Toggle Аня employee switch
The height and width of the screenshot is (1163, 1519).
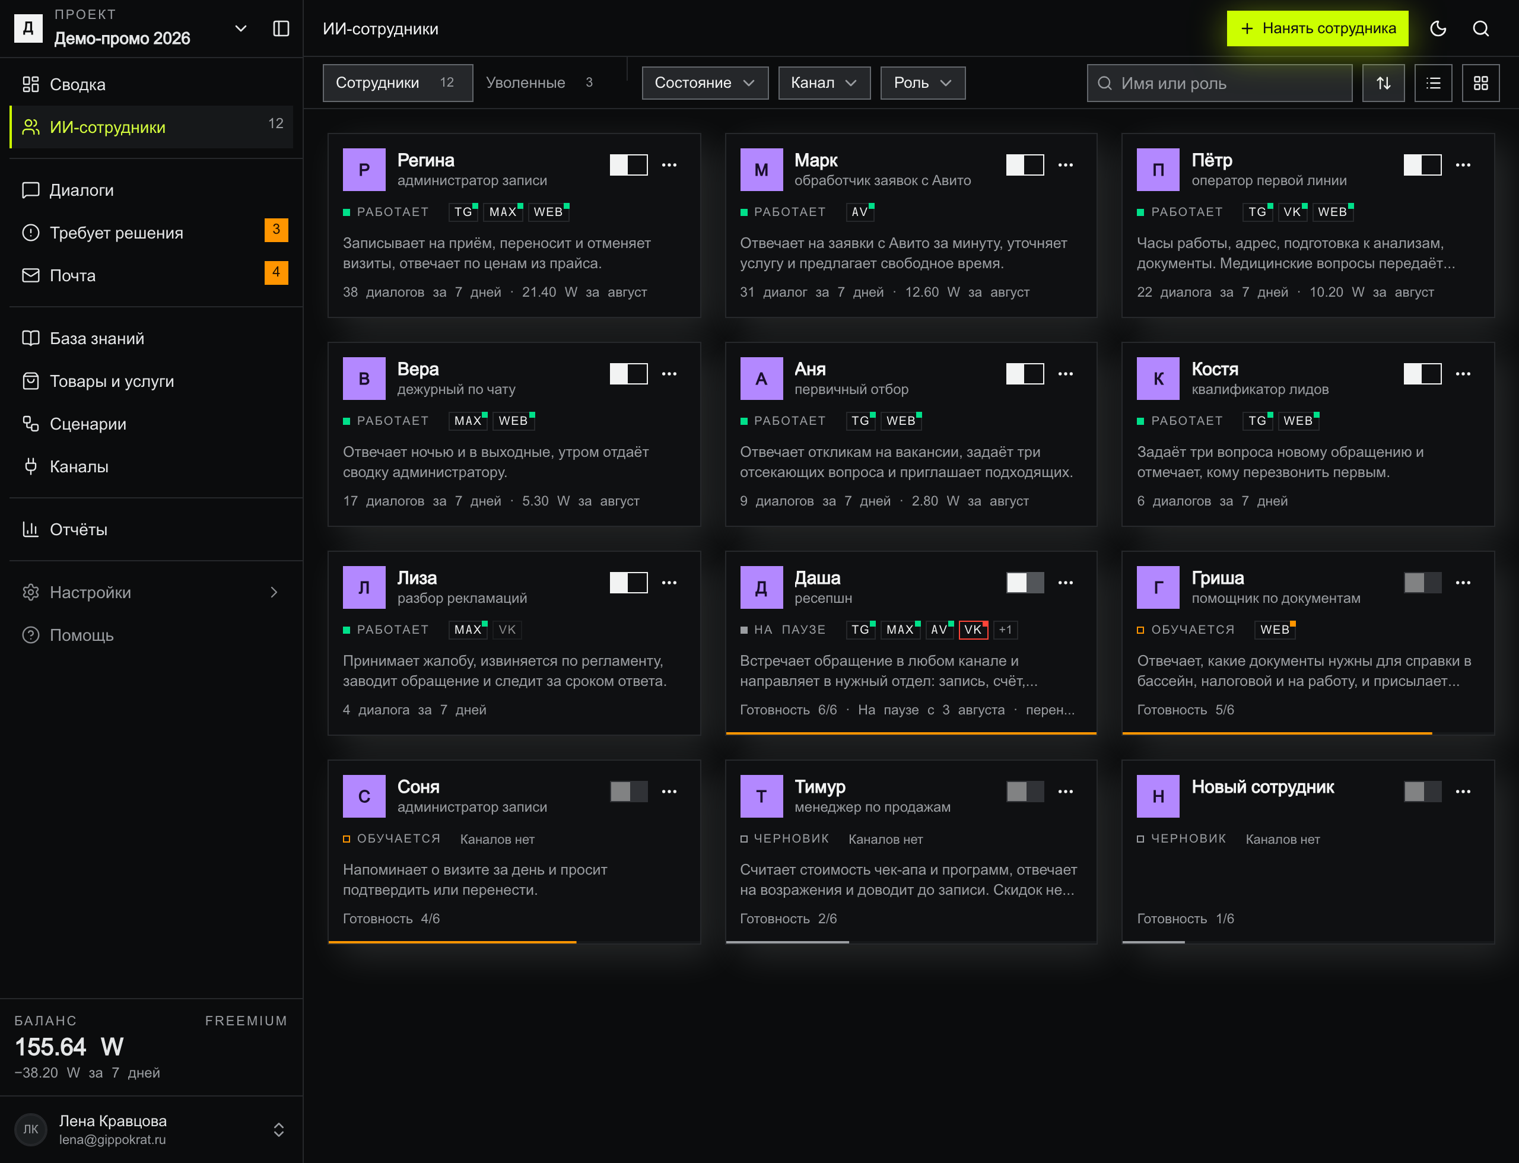(1025, 374)
